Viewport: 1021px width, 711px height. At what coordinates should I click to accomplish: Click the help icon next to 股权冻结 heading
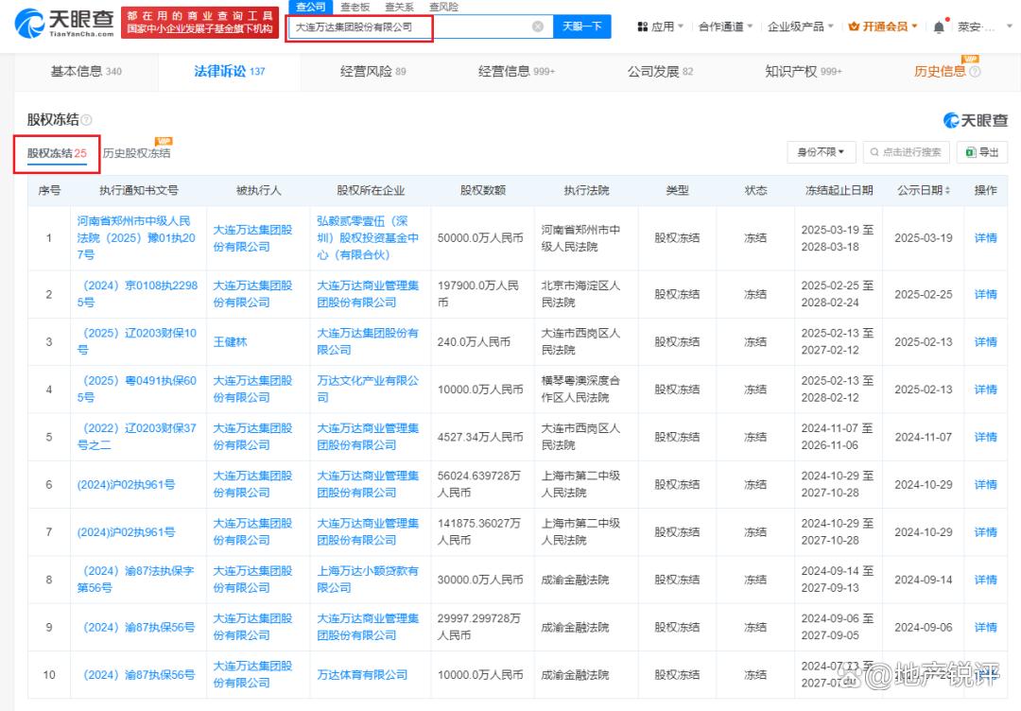(87, 120)
